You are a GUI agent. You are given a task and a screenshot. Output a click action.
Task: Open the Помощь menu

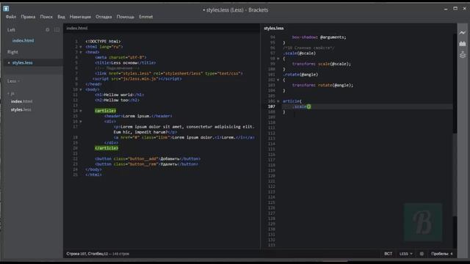[x=126, y=17]
